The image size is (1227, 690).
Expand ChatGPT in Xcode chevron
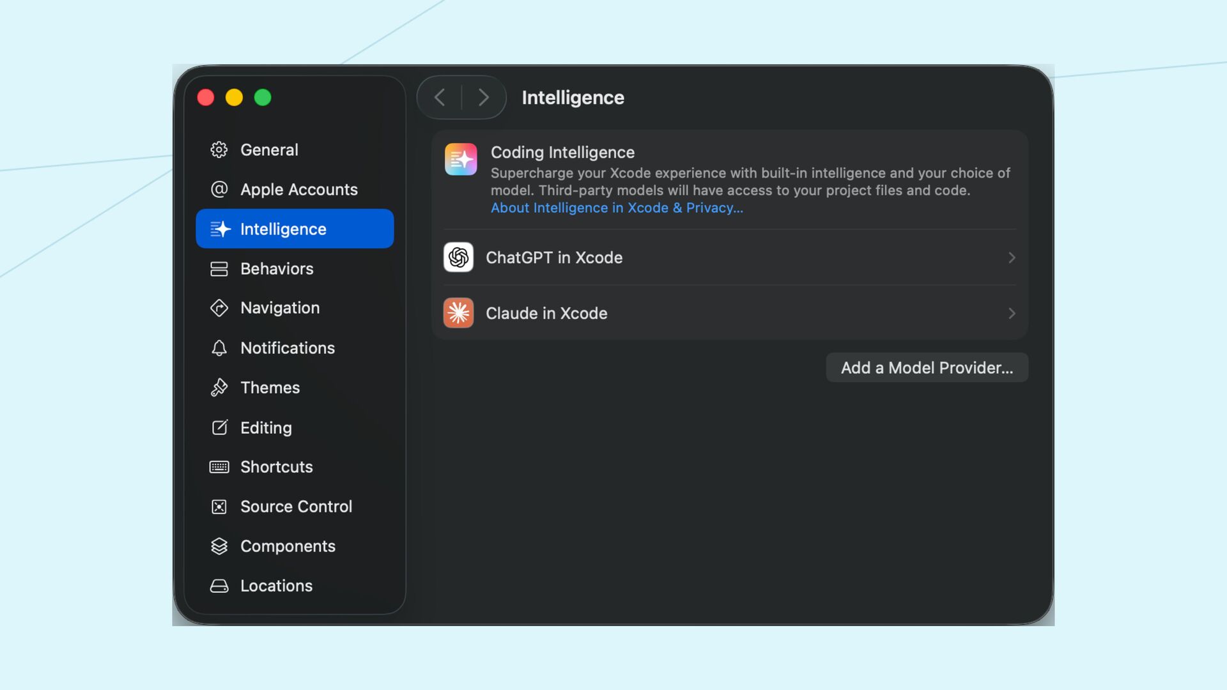tap(1012, 257)
